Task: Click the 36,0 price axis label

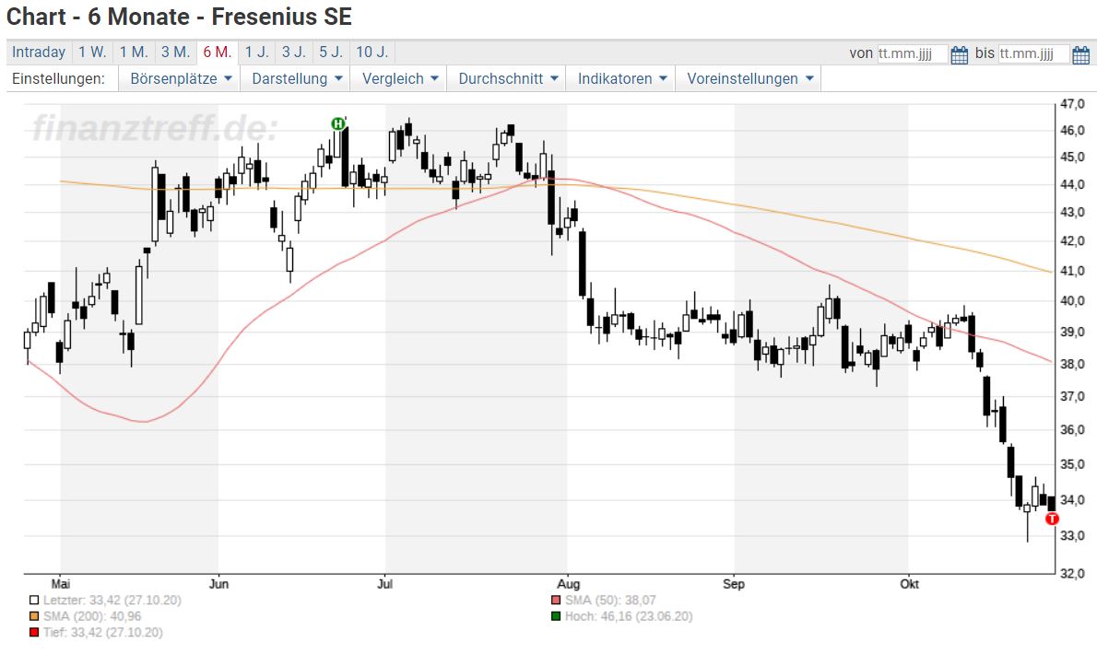Action: click(1072, 430)
